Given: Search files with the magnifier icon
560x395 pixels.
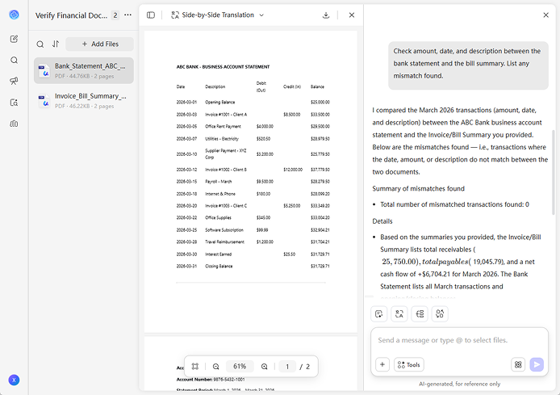Looking at the screenshot, I should [x=40, y=44].
